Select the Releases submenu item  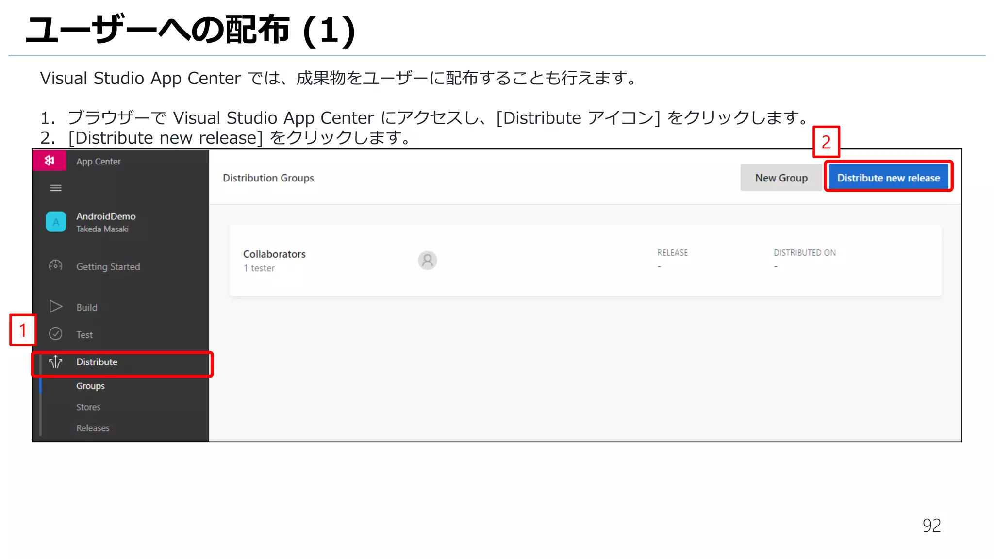click(93, 428)
